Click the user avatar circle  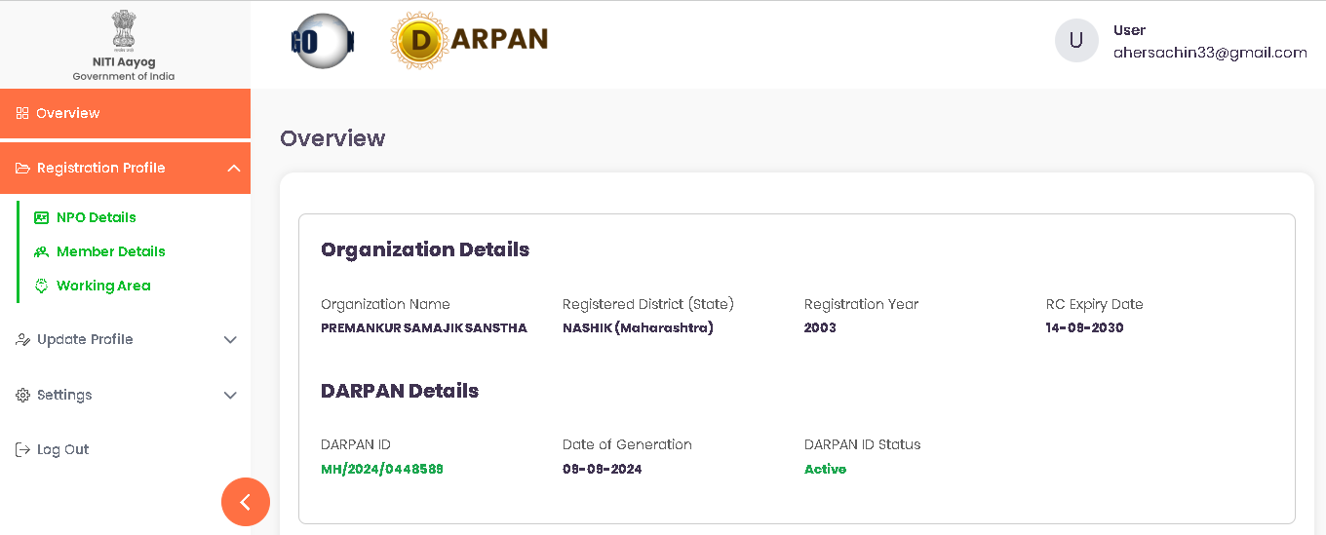(x=1076, y=41)
